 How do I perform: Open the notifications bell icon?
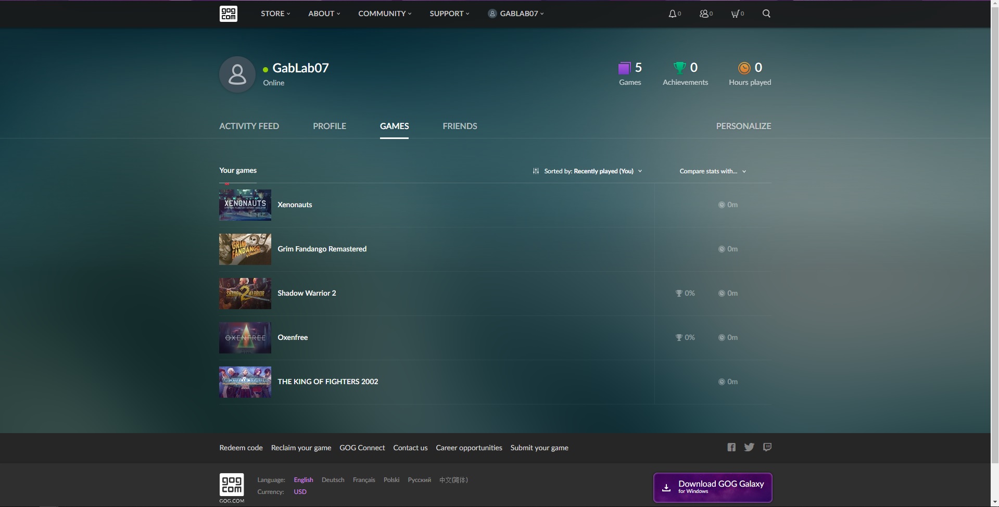click(x=673, y=14)
